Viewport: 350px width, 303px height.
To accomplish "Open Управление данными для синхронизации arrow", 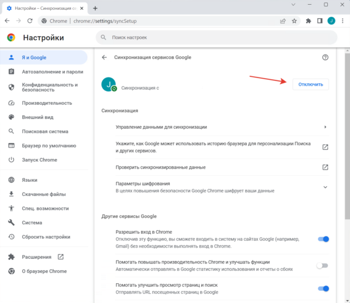I will pyautogui.click(x=325, y=127).
